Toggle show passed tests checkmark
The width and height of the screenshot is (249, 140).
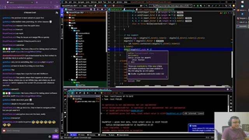(69, 93)
